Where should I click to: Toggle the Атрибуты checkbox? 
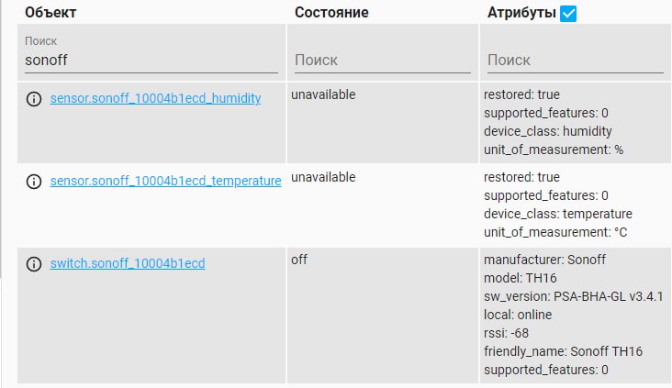568,14
